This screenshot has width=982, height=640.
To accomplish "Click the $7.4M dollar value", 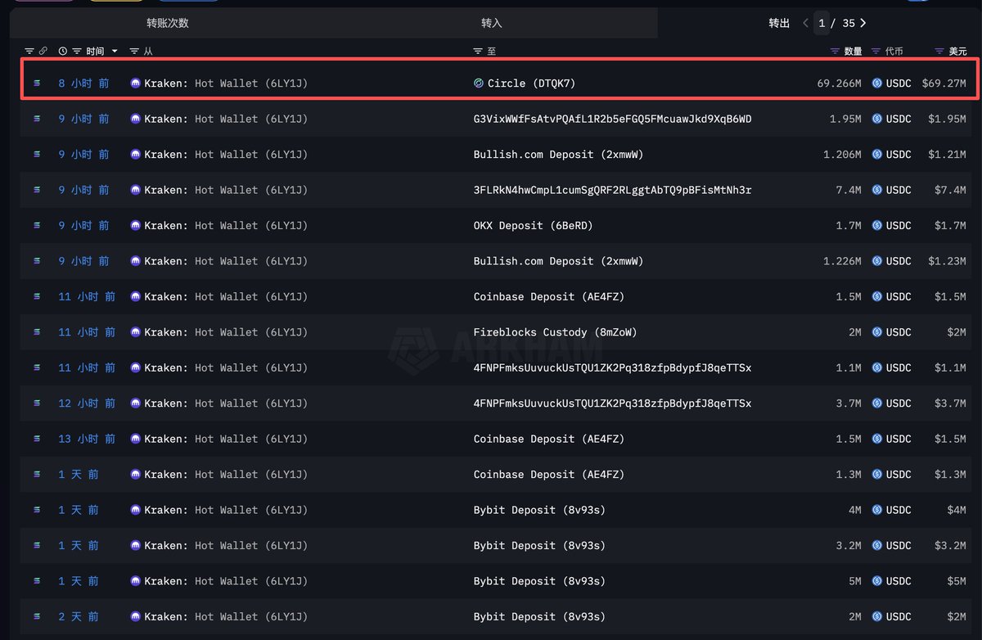I will (x=950, y=190).
